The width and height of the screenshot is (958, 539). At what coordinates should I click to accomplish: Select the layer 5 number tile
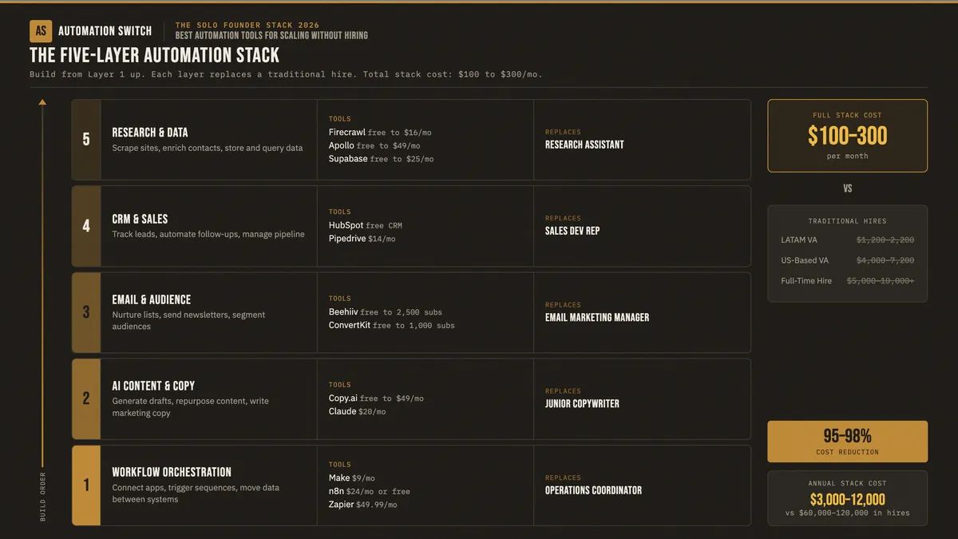click(86, 140)
